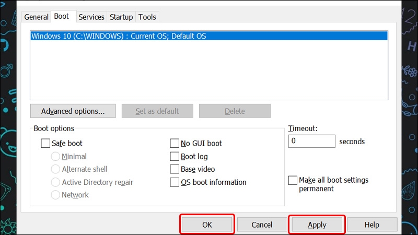Image resolution: width=418 pixels, height=235 pixels.
Task: Pick Active Directory repair option
Action: (55, 182)
